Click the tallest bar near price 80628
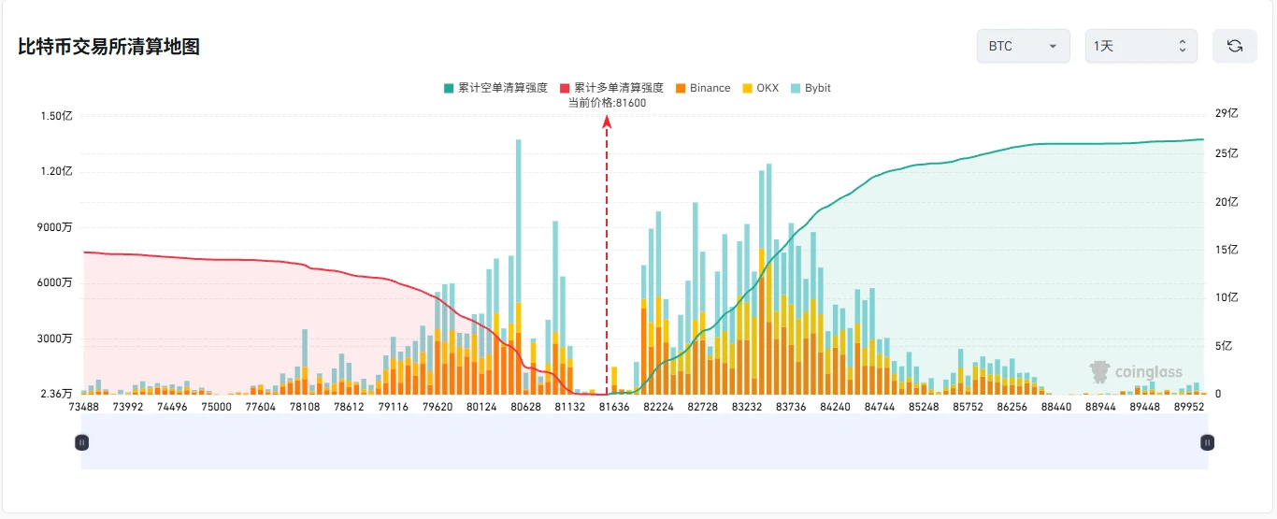Viewport: 1277px width, 519px height. [x=519, y=267]
